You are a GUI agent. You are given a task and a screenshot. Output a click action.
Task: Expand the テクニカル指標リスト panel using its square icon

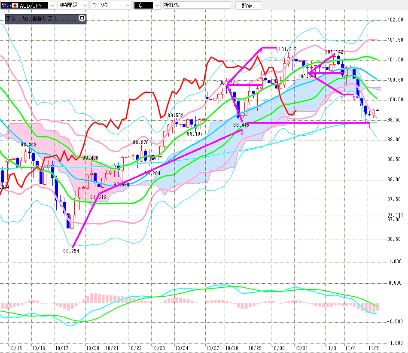82,18
